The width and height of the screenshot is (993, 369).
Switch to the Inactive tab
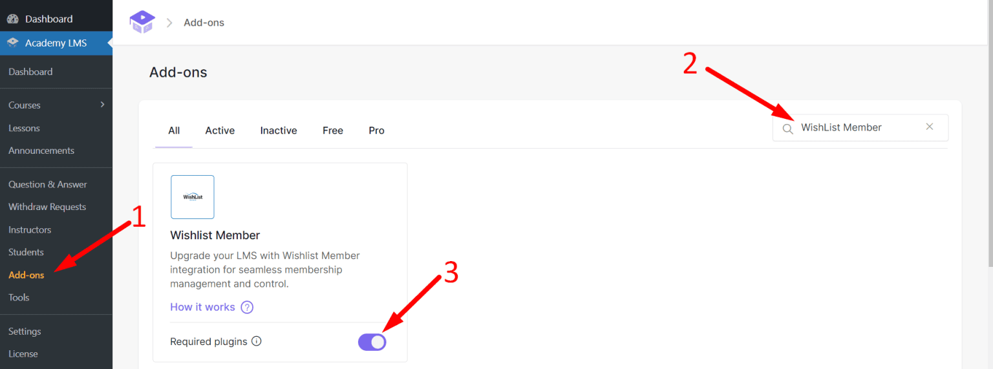279,131
